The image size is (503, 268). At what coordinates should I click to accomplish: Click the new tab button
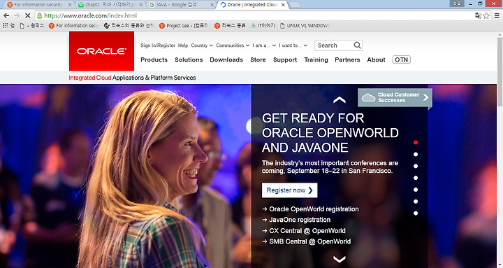[x=295, y=4]
